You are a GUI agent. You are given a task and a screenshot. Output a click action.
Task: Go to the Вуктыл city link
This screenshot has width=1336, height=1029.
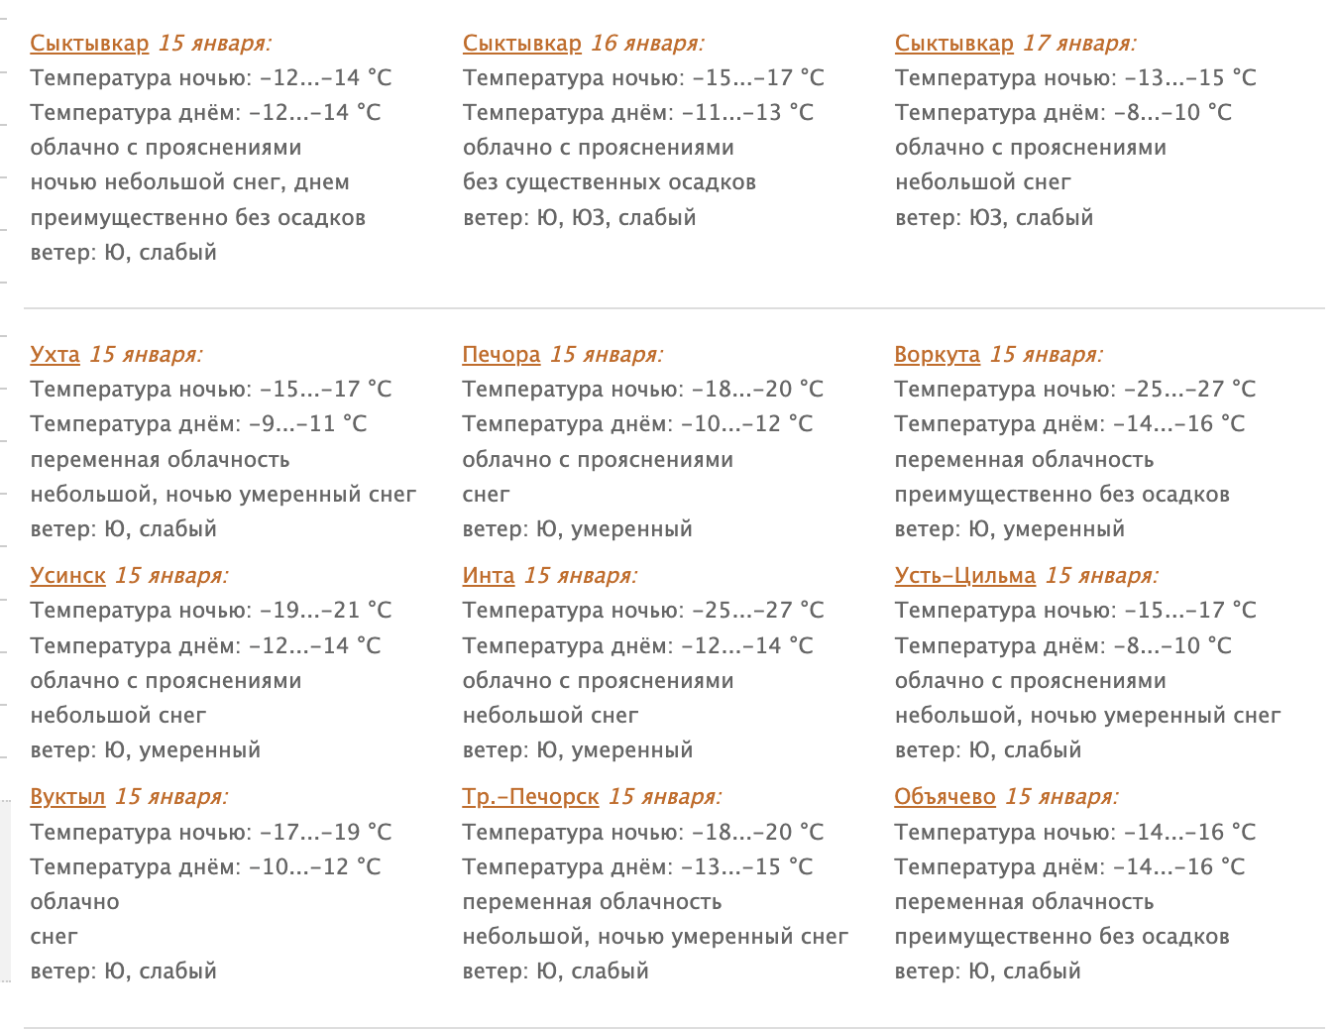[x=67, y=797]
